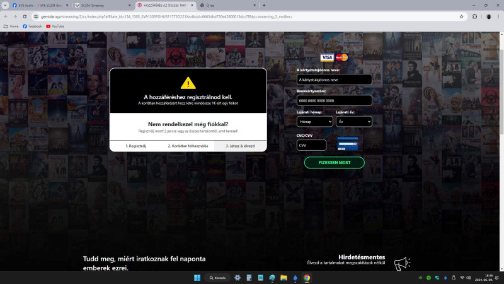Image resolution: width=504 pixels, height=284 pixels.
Task: Reload the page with the refresh icon
Action: pos(25,16)
